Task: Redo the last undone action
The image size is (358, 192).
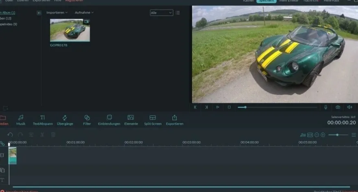Action: tap(21, 135)
